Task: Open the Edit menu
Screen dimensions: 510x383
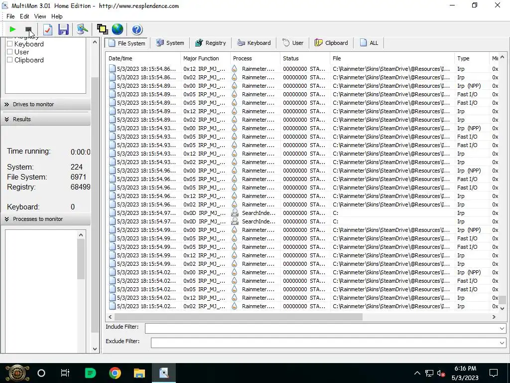Action: (24, 16)
